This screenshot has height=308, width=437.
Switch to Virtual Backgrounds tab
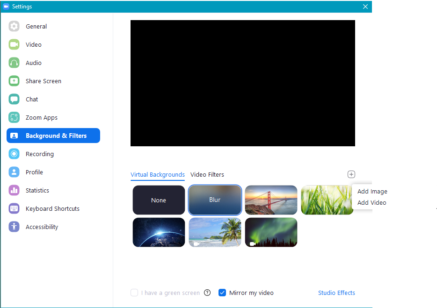pos(158,175)
